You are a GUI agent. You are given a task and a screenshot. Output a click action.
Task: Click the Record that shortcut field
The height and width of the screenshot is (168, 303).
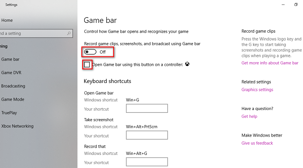(x=147, y=161)
